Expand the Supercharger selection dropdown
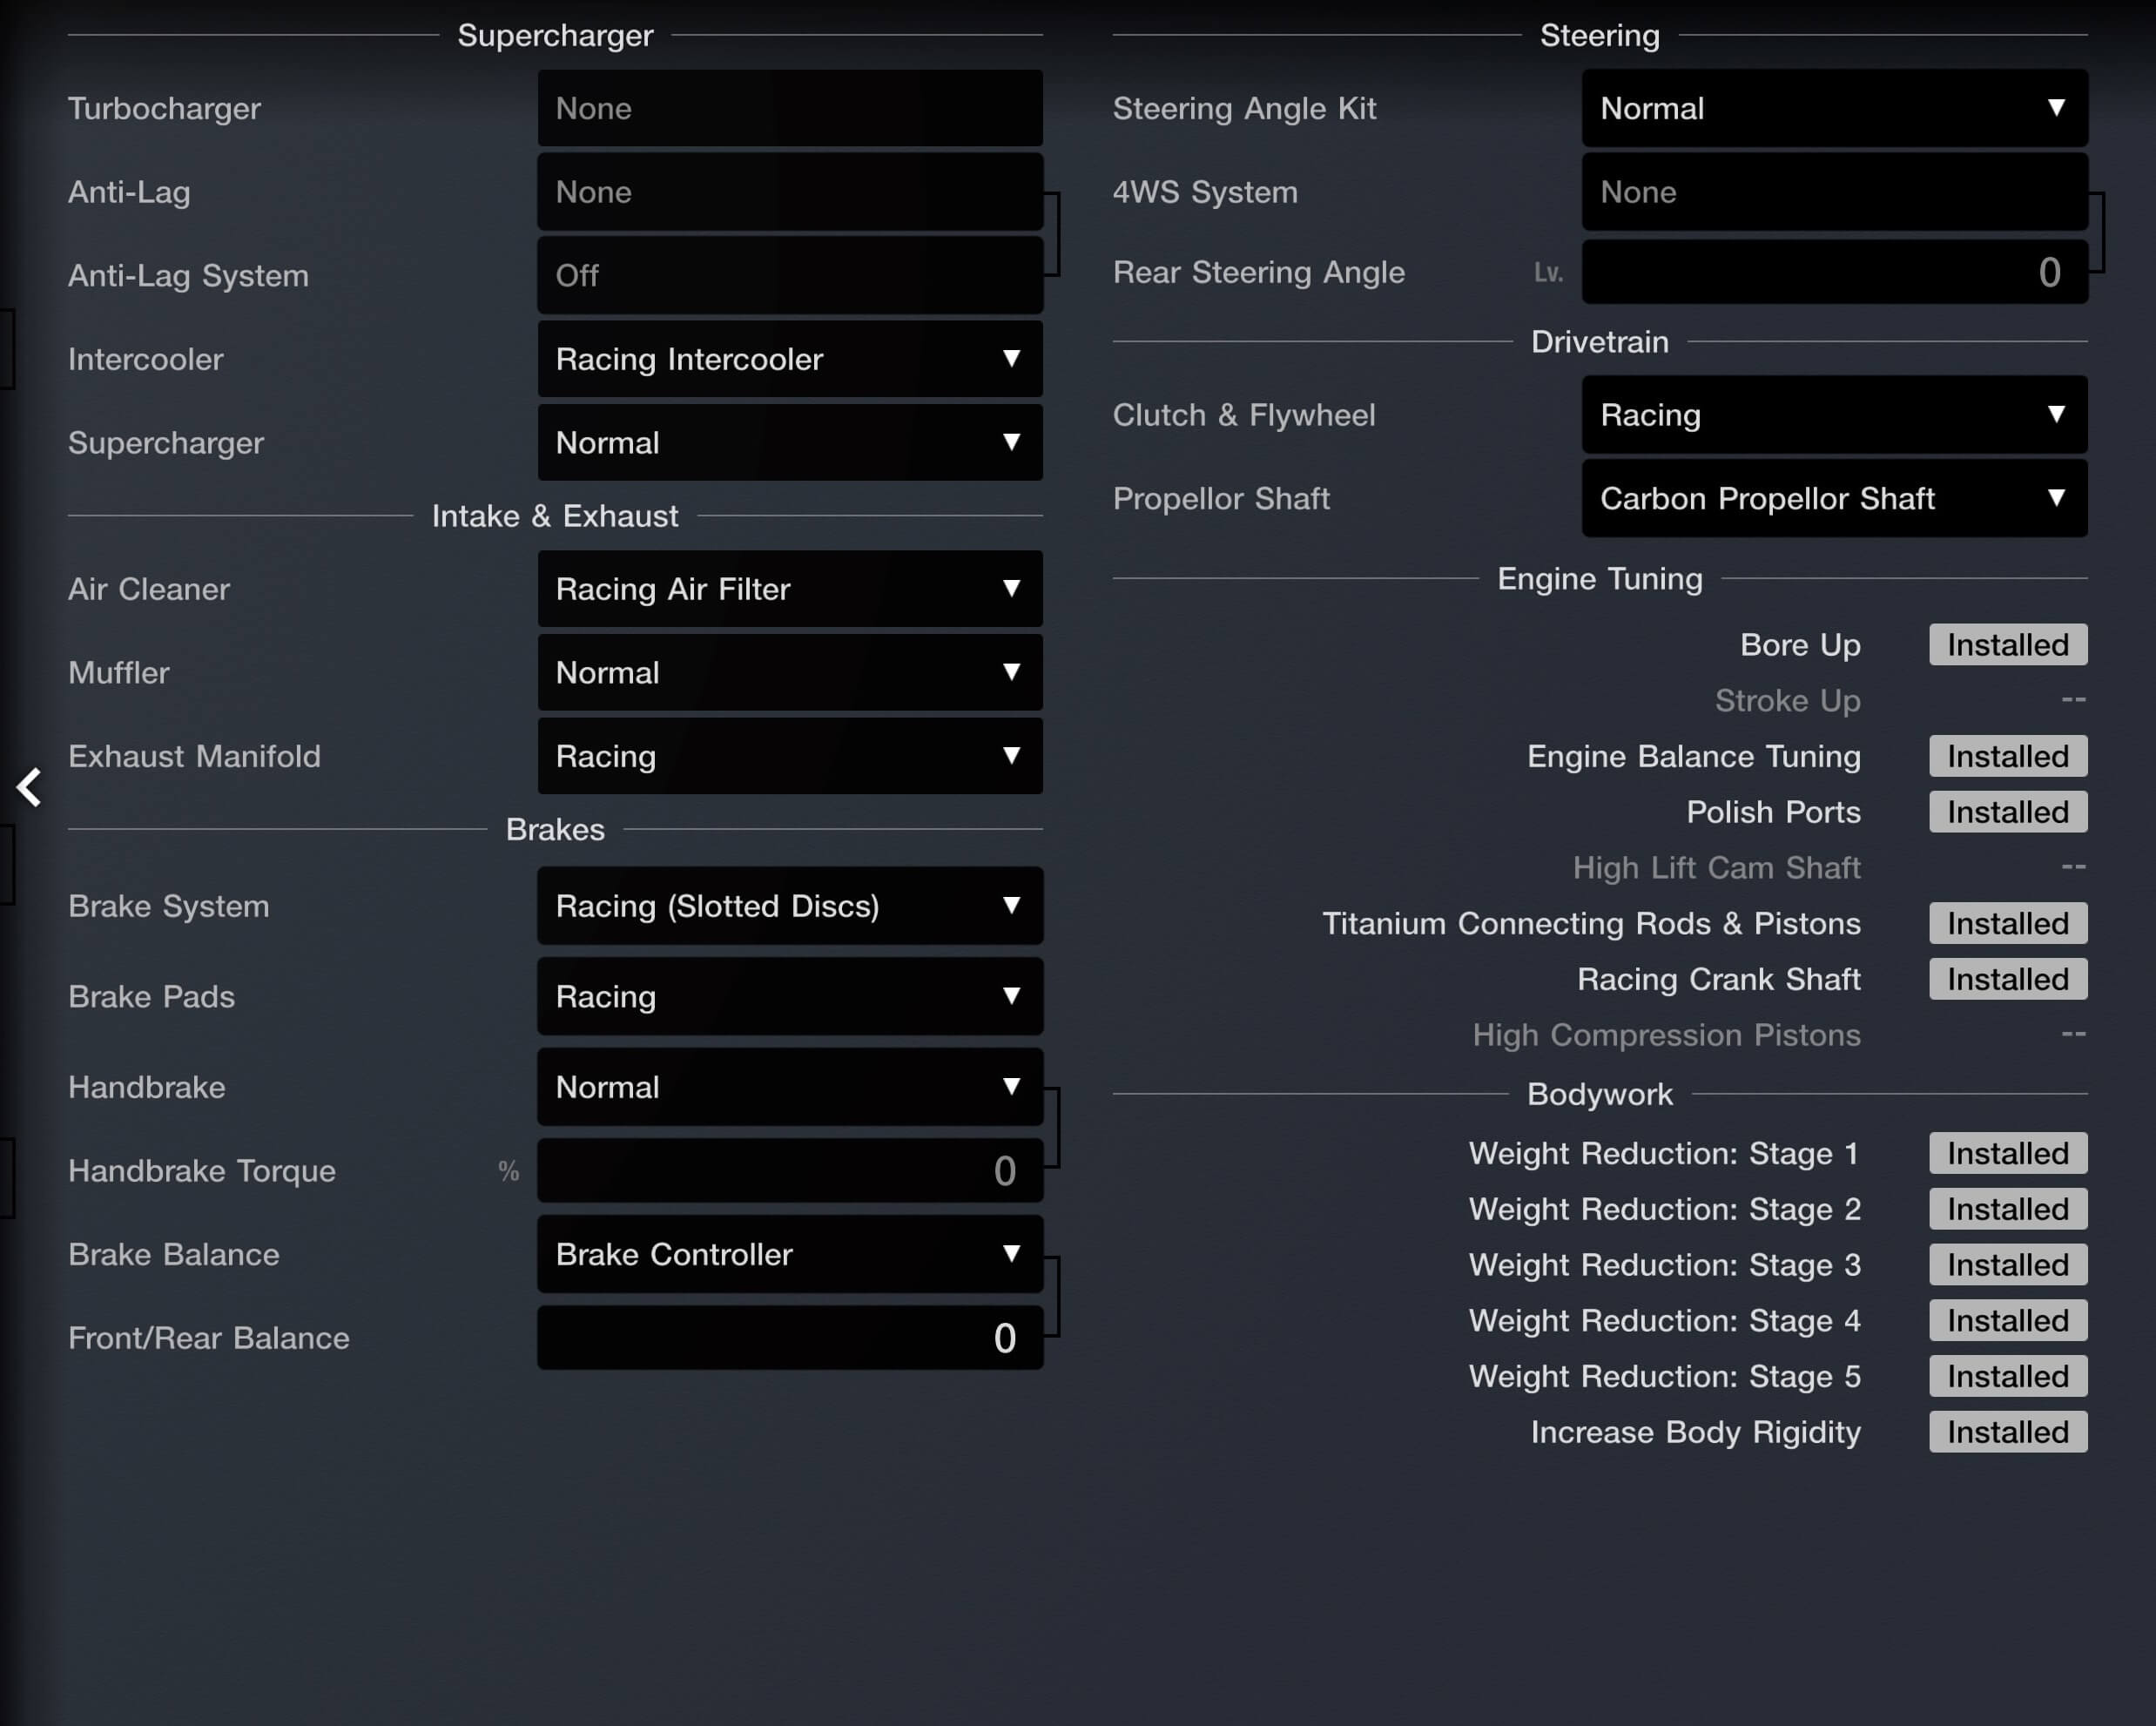 [789, 443]
